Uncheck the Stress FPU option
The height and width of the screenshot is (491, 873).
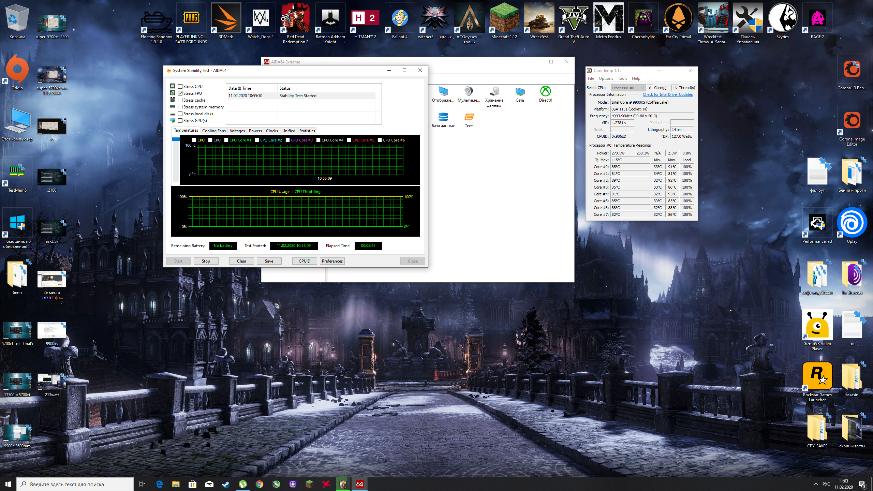click(x=180, y=93)
